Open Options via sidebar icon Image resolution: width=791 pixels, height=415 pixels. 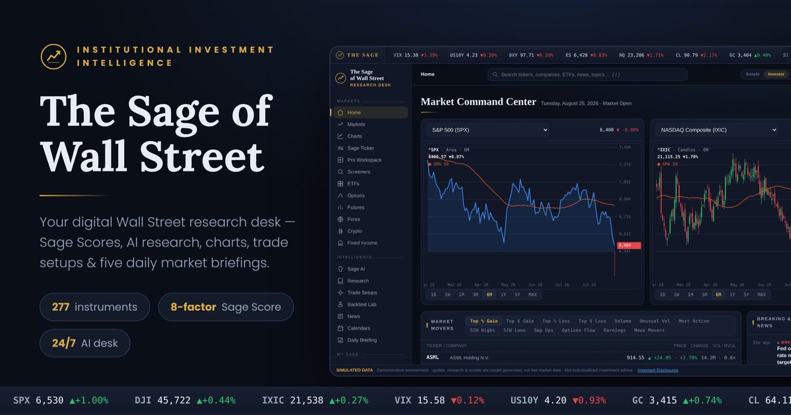pyautogui.click(x=340, y=196)
